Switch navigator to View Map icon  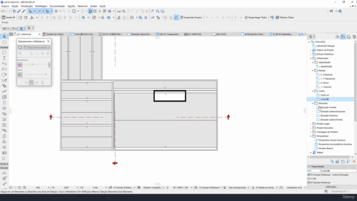click(x=343, y=37)
